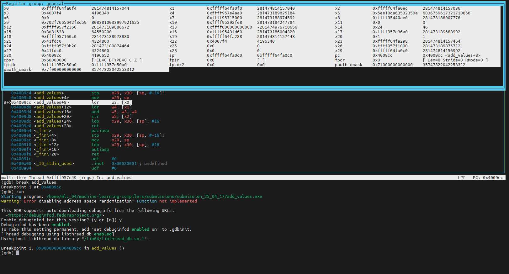Click the x28 register row value 0x0
This screenshot has height=274, width=509.
(x=211, y=51)
